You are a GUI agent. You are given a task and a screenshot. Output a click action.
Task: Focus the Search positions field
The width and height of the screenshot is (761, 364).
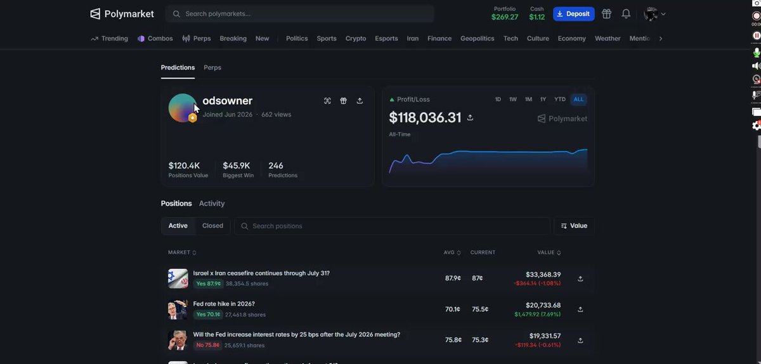pyautogui.click(x=392, y=226)
